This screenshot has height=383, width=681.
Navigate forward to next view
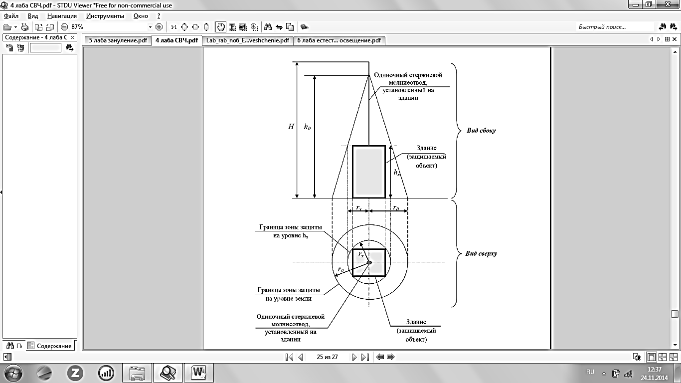tap(391, 357)
